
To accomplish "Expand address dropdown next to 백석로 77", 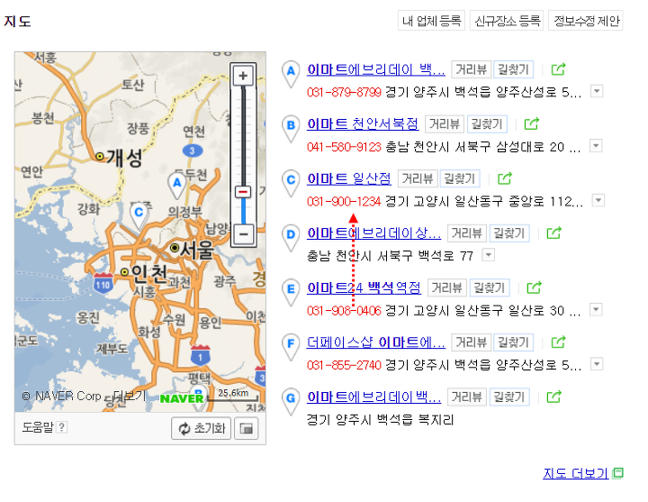I will [489, 255].
